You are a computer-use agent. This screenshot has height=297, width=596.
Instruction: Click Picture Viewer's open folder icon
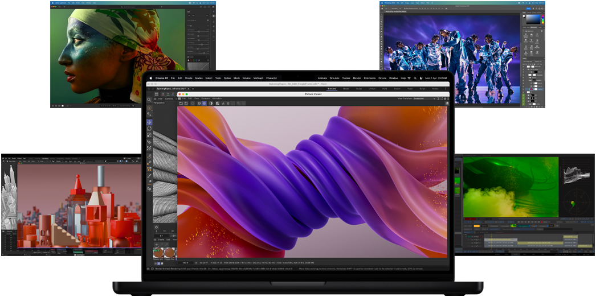[181, 103]
